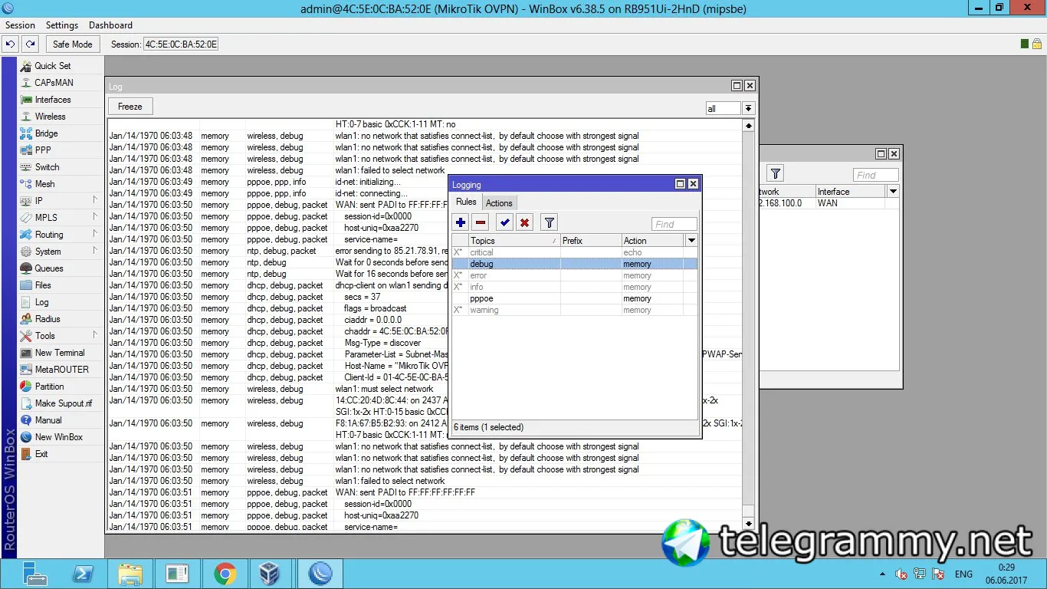1047x589 pixels.
Task: Open Google Chrome from the taskbar
Action: coord(225,574)
